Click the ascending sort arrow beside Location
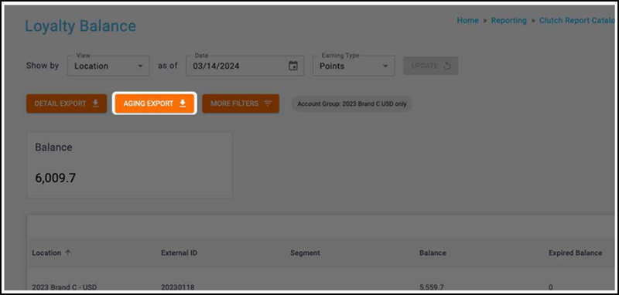Viewport: 619px width, 295px height. coord(68,253)
